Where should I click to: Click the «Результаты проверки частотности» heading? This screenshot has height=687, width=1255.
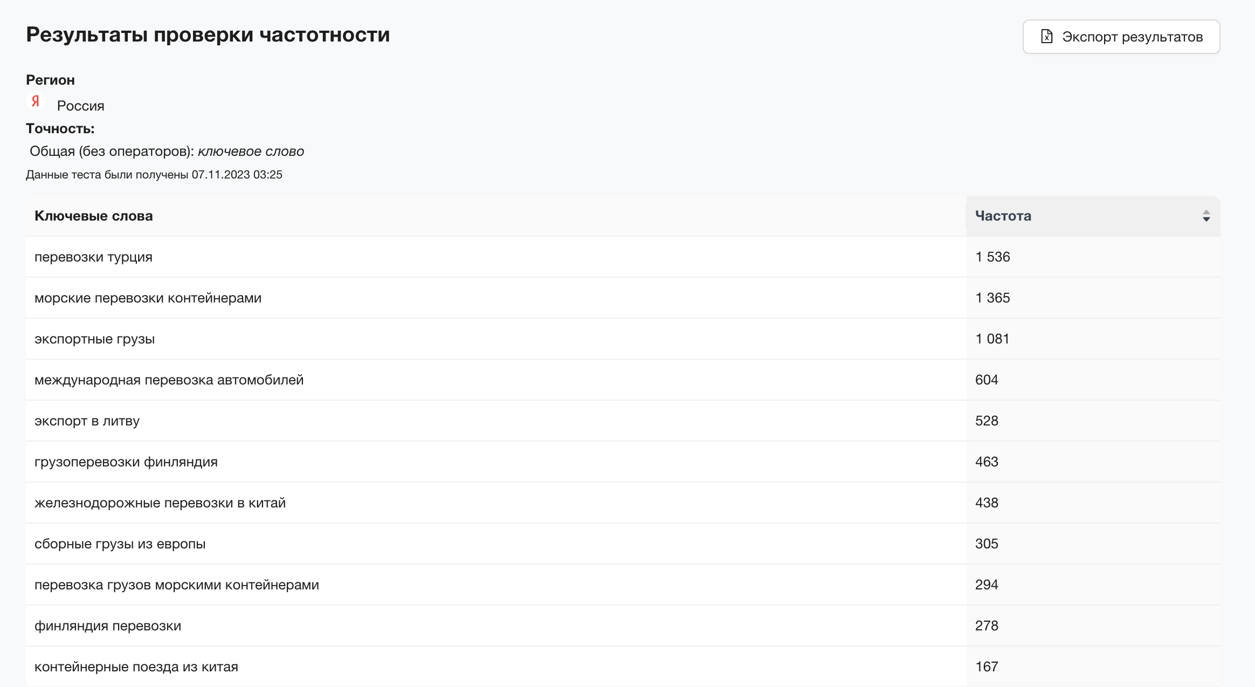tap(208, 35)
